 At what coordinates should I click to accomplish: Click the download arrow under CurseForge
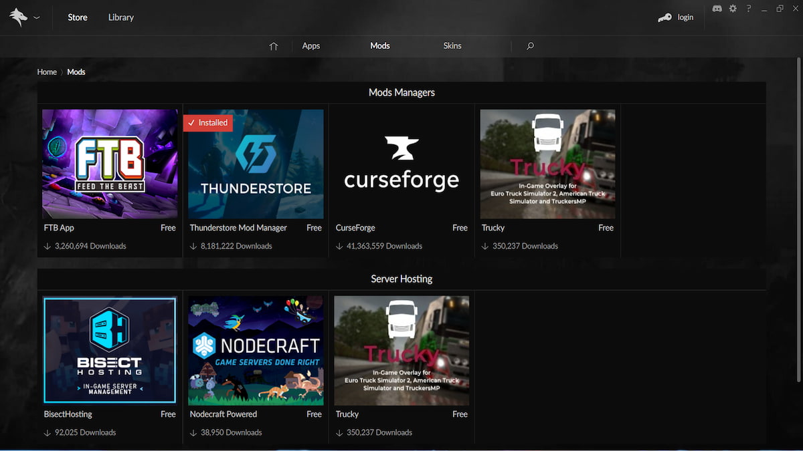coord(338,246)
